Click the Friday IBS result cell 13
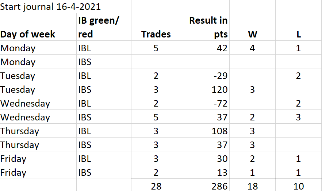 205,172
